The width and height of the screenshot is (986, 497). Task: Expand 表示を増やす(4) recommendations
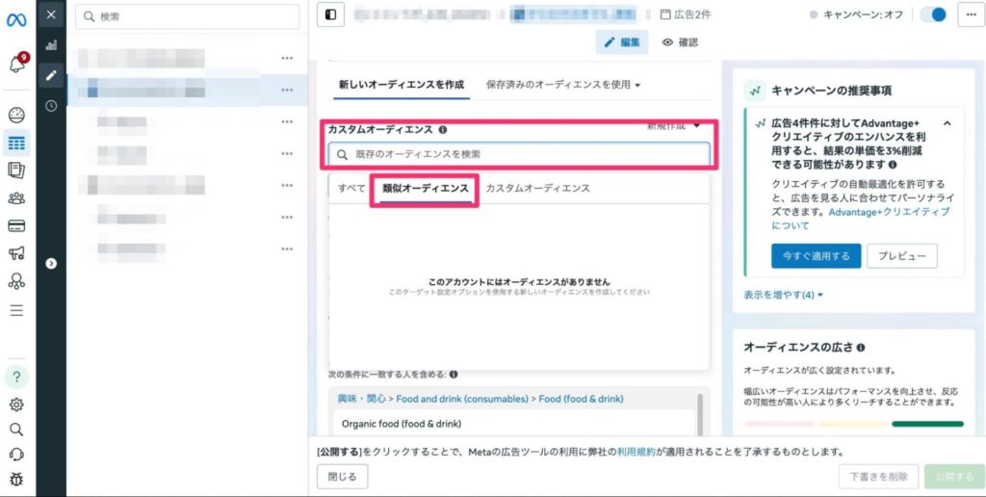click(x=783, y=295)
